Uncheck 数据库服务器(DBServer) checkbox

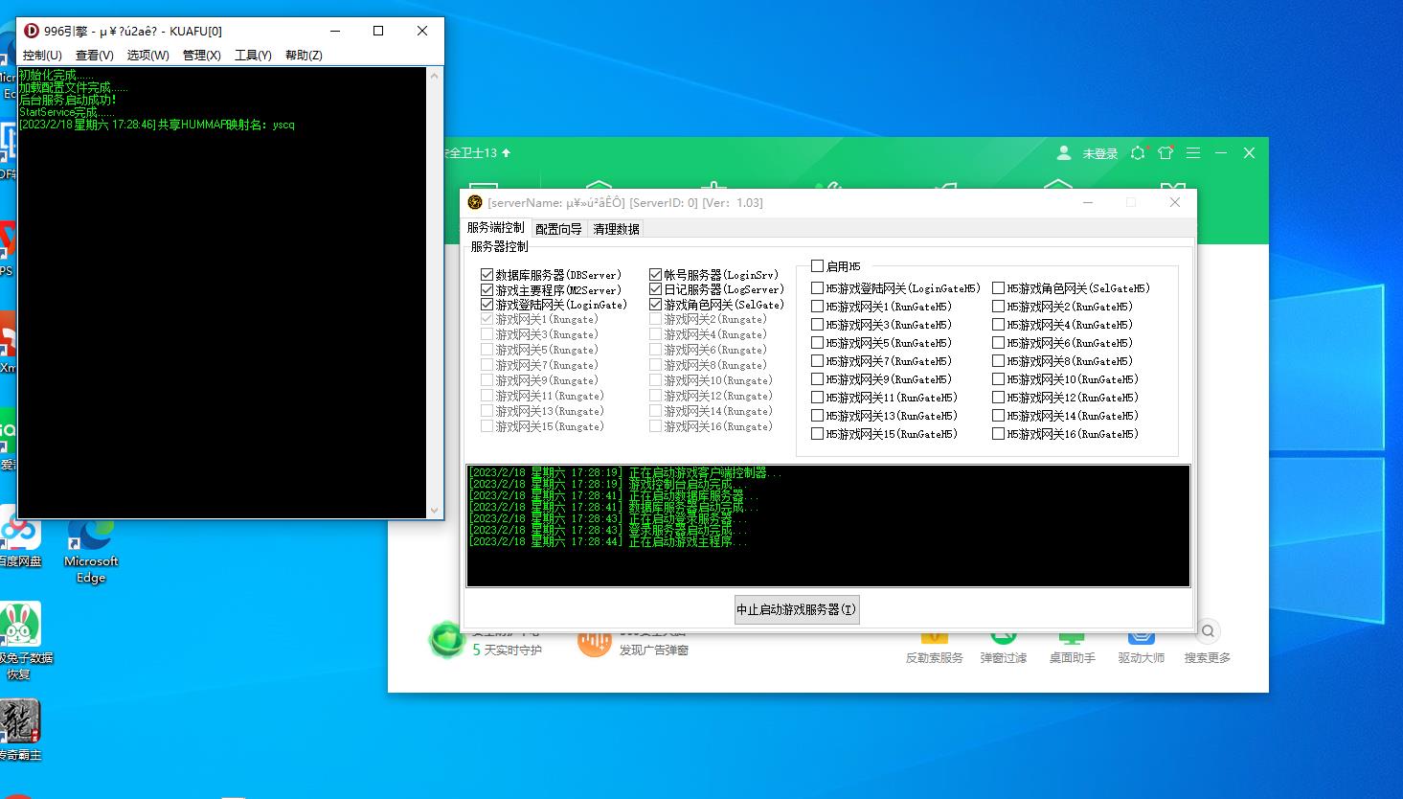coord(487,275)
